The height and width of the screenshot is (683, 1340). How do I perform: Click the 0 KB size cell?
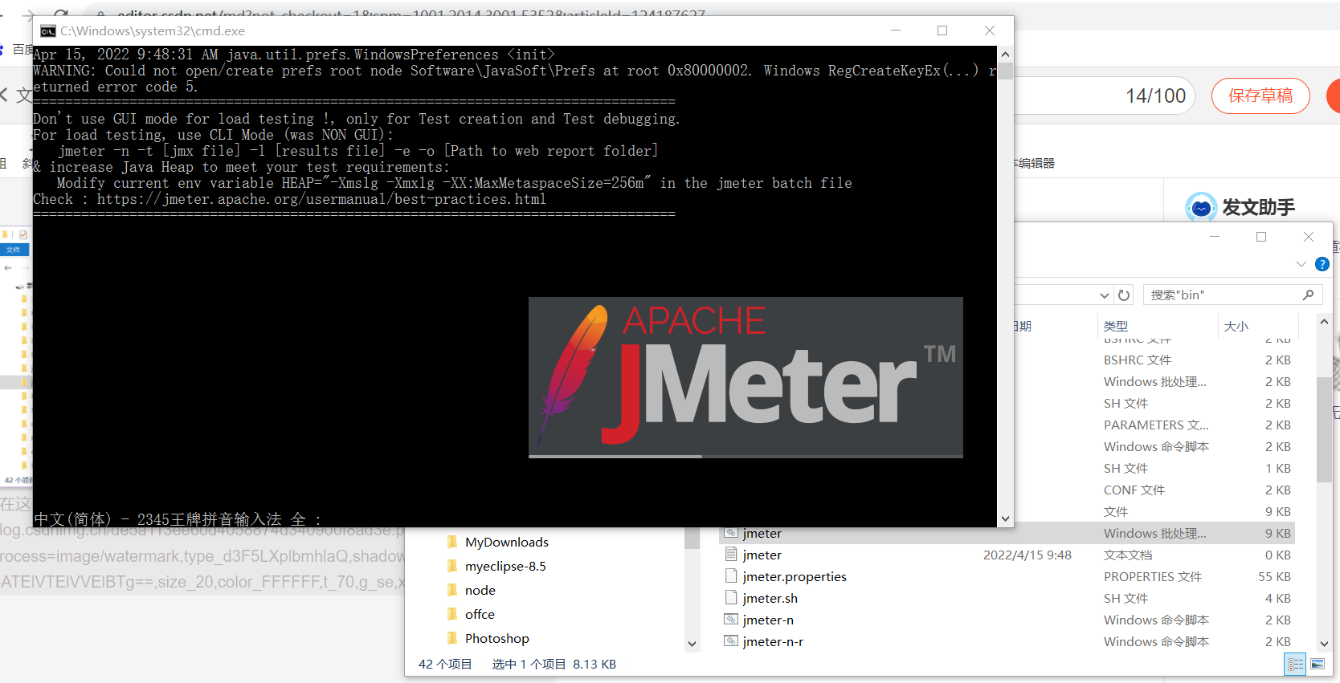[x=1277, y=555]
